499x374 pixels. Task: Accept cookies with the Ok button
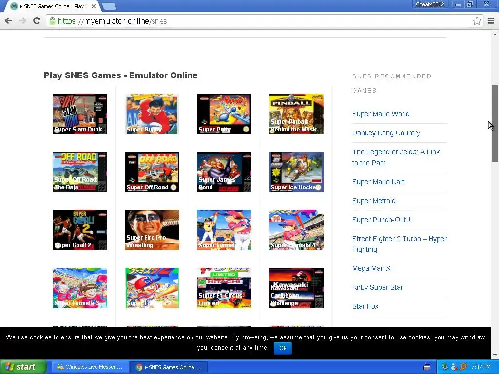tap(283, 348)
